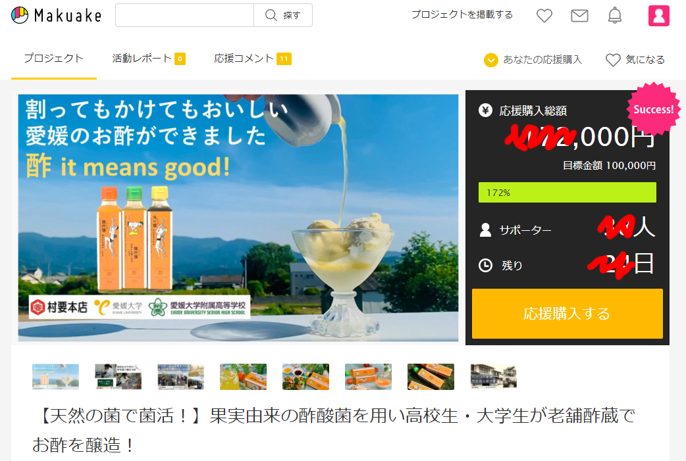Open the notifications bell icon

[615, 15]
